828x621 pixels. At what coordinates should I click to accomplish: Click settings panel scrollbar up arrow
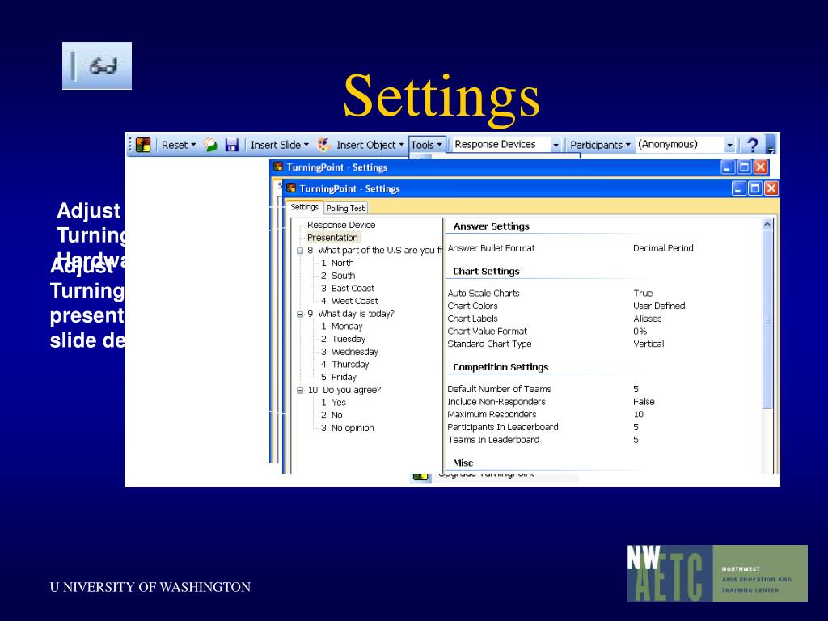click(x=767, y=225)
